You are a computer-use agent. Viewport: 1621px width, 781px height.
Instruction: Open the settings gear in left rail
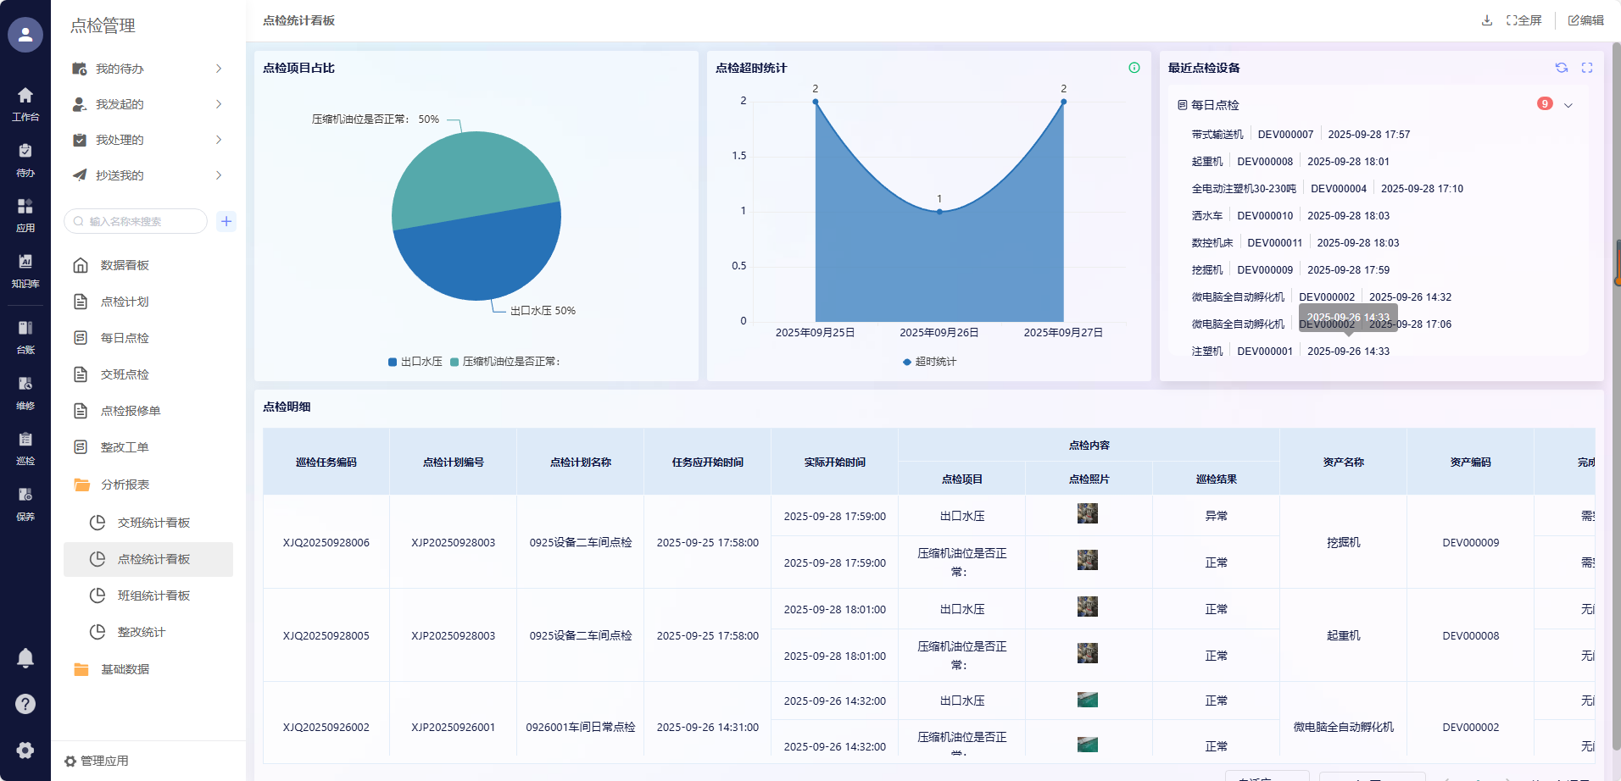(x=25, y=750)
